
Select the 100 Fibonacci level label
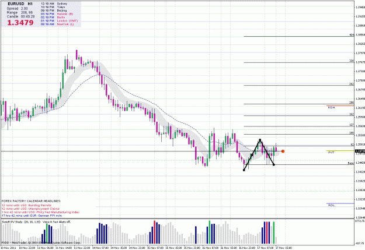coord(352,133)
